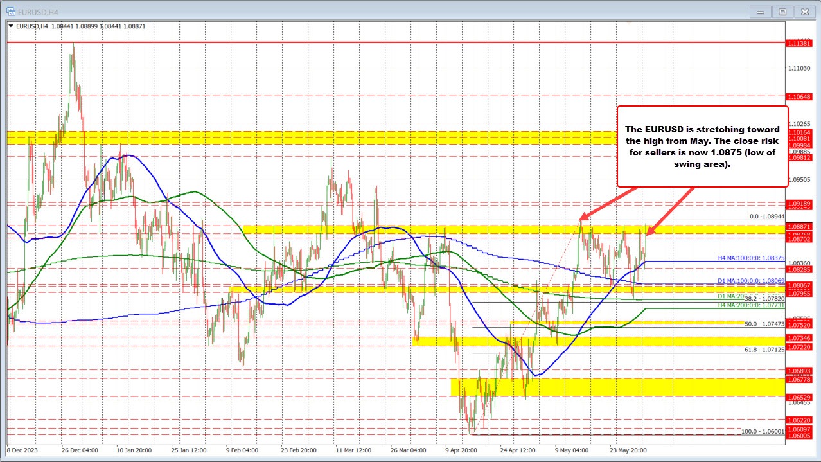Screen dimensions: 821x462
Task: Click the 1.09812 red price label
Action: click(799, 158)
